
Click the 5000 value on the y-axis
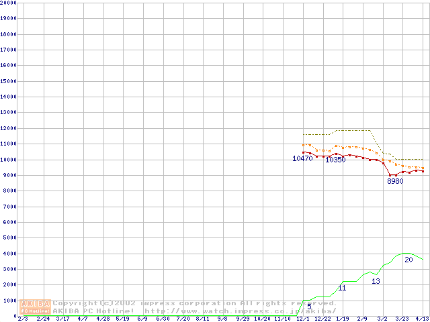point(10,238)
